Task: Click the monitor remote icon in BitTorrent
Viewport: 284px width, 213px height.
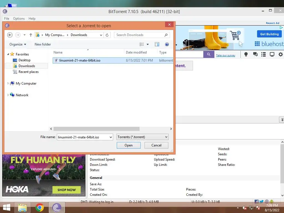Action: click(272, 54)
